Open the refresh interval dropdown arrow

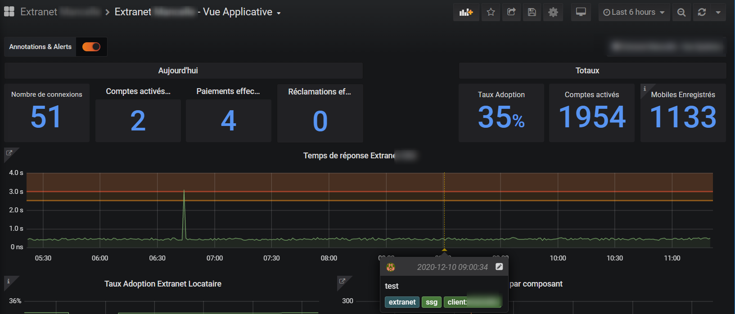pyautogui.click(x=718, y=12)
